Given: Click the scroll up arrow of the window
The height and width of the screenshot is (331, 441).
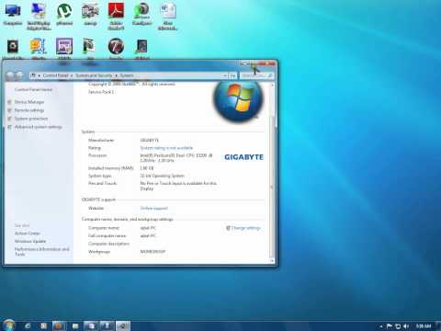Looking at the screenshot, I should coord(272,86).
